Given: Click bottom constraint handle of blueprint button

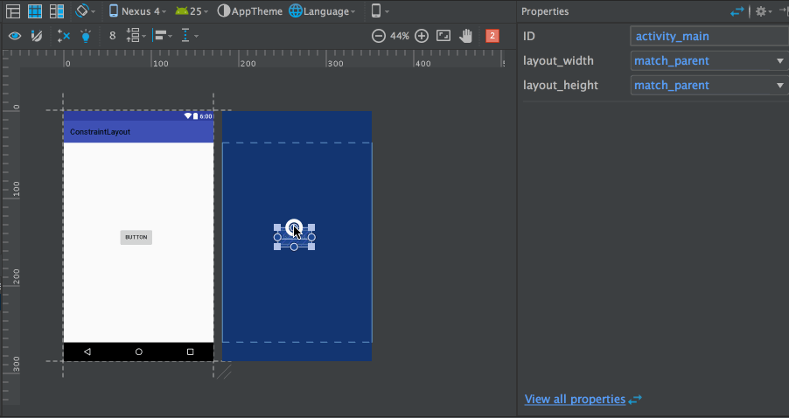Looking at the screenshot, I should tap(294, 247).
